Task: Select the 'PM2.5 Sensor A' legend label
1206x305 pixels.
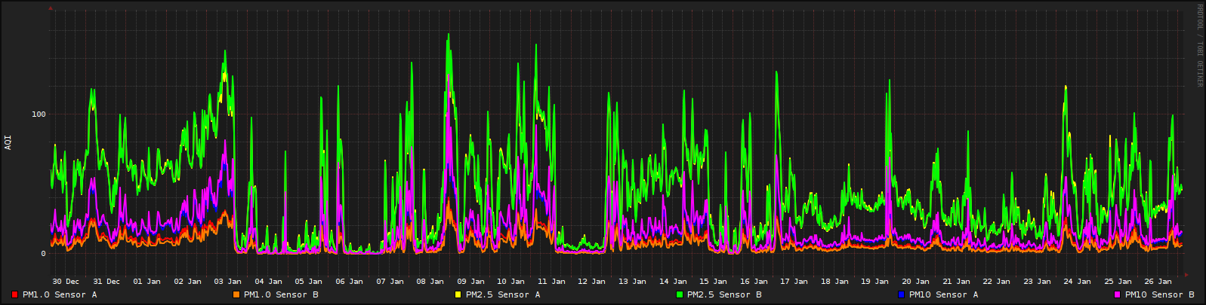Action: (503, 294)
